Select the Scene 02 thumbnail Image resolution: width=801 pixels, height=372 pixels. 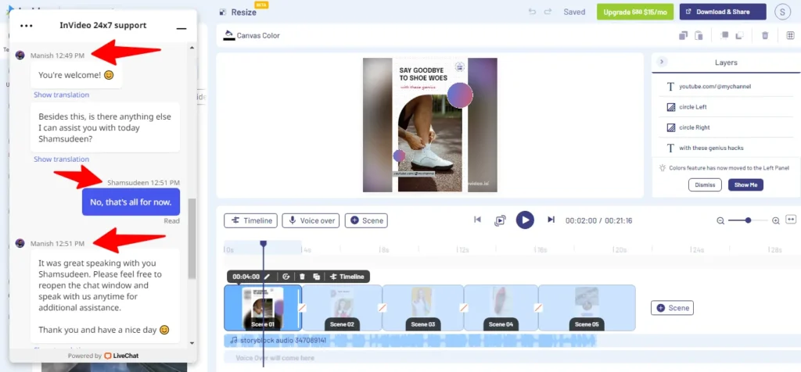click(x=343, y=308)
